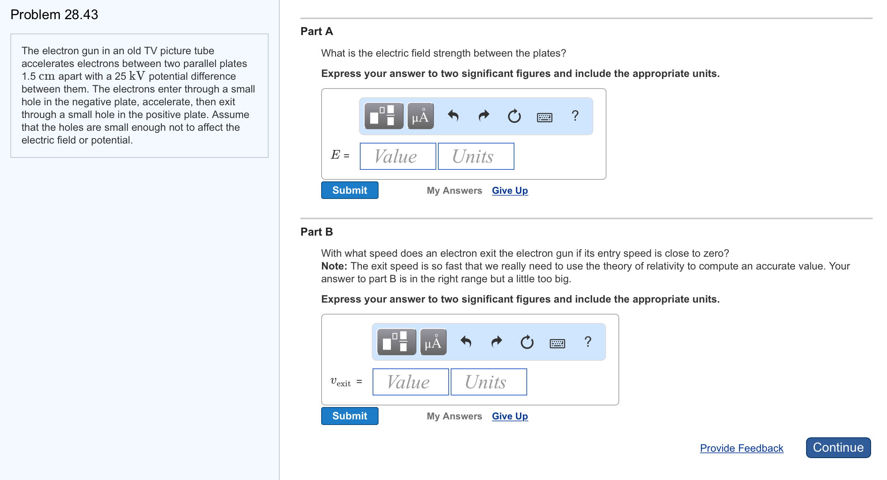Open symbols (µÅ) menu in Part A
The image size is (887, 480).
pyautogui.click(x=420, y=116)
